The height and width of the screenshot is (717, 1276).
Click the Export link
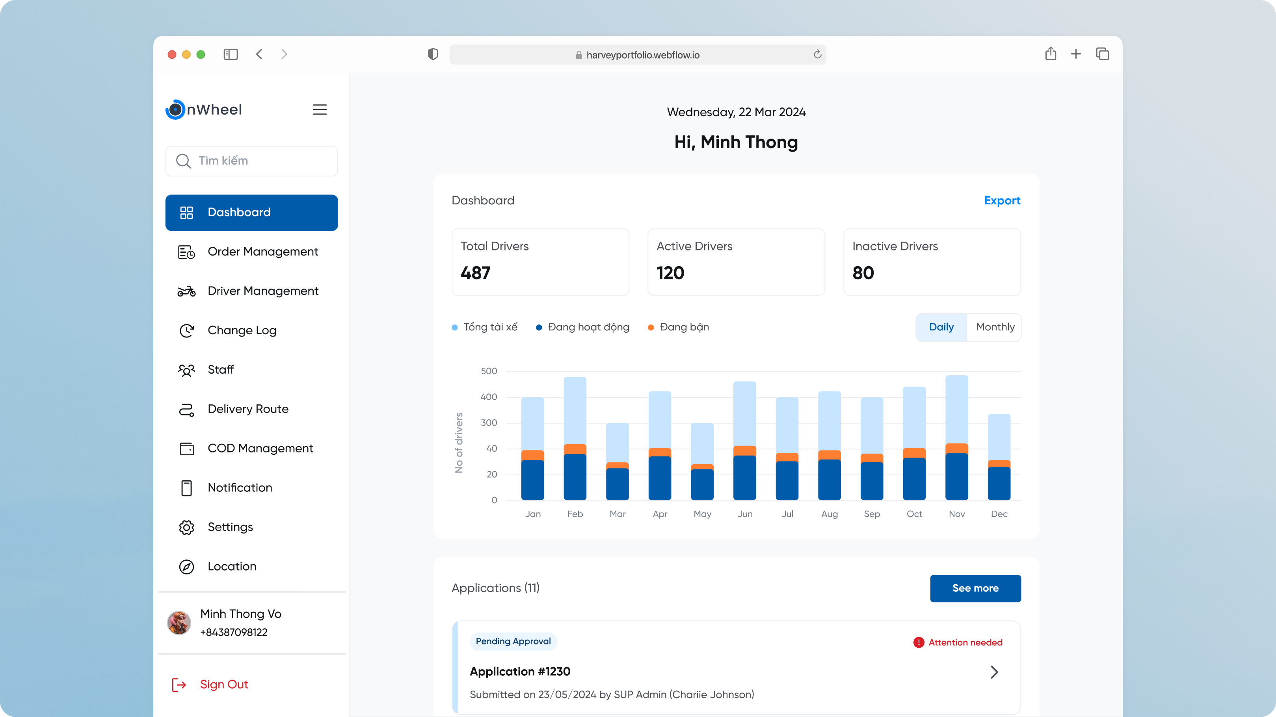point(1002,200)
